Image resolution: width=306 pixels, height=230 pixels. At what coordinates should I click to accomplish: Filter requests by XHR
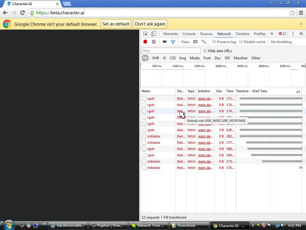[x=155, y=58]
